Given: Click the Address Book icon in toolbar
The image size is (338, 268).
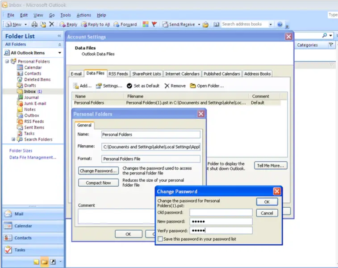Looking at the screenshot, I should 216,25.
